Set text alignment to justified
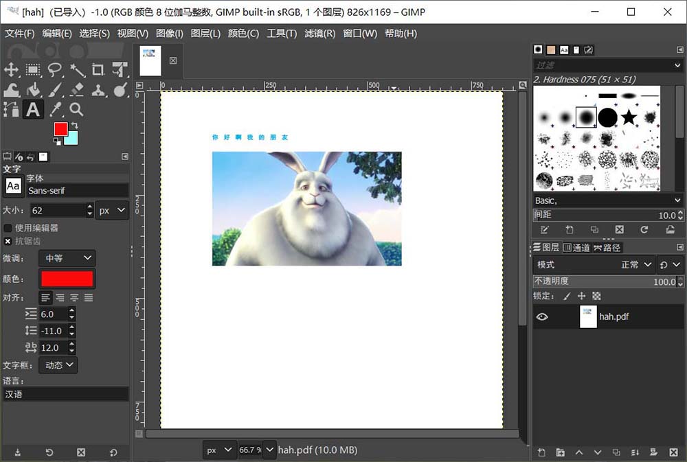This screenshot has height=462, width=687. pyautogui.click(x=89, y=298)
